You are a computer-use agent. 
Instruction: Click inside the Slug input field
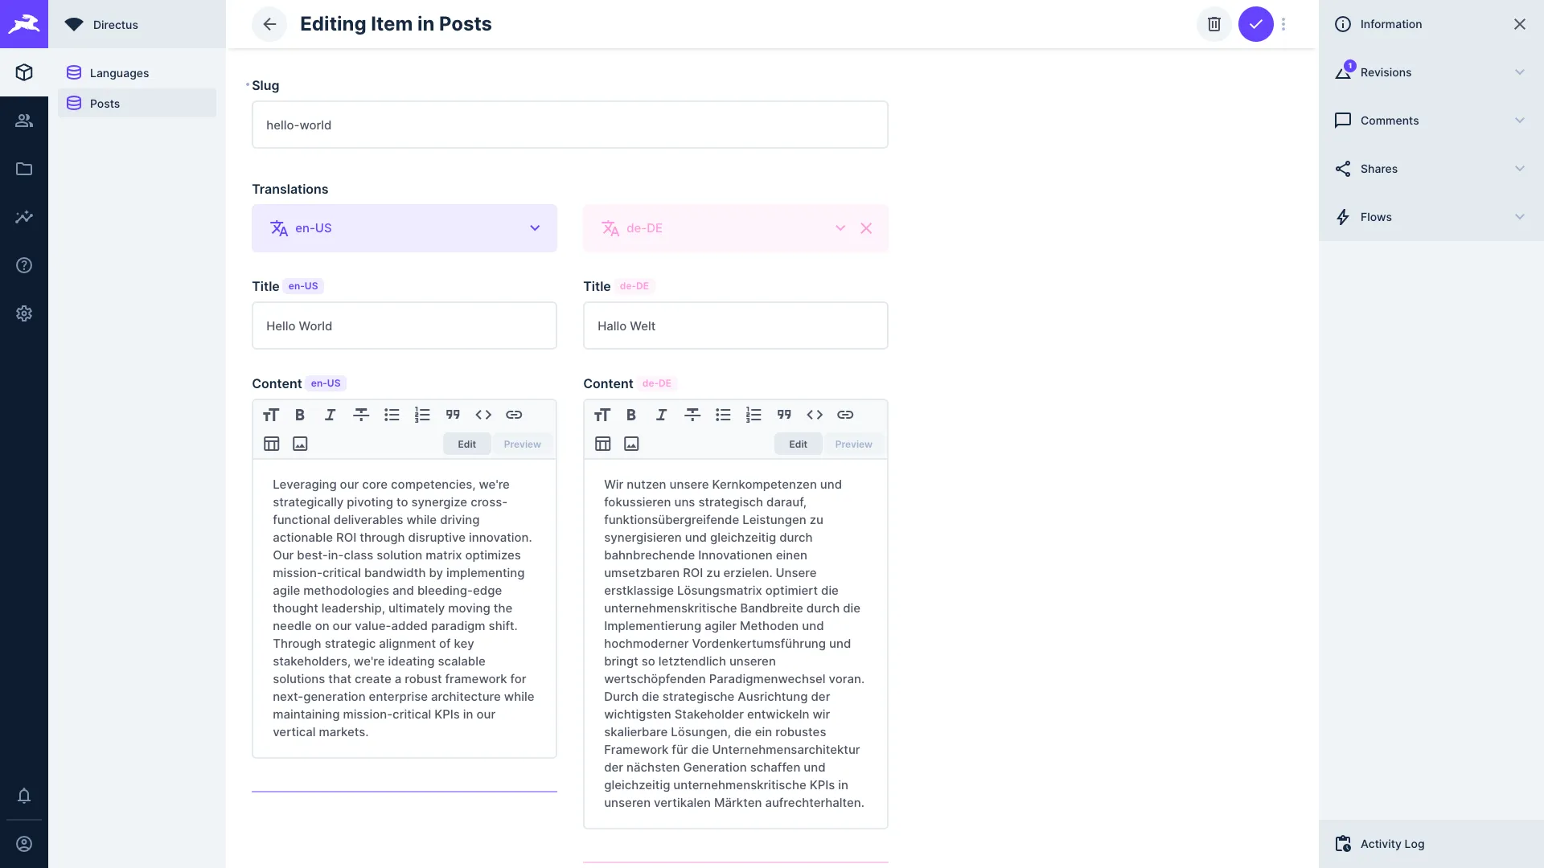click(569, 125)
